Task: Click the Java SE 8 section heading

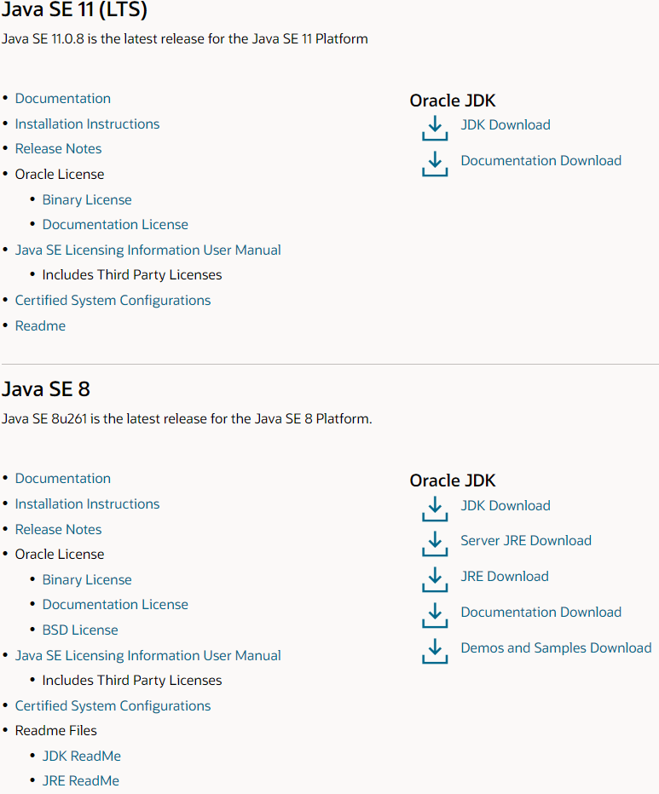Action: tap(46, 388)
